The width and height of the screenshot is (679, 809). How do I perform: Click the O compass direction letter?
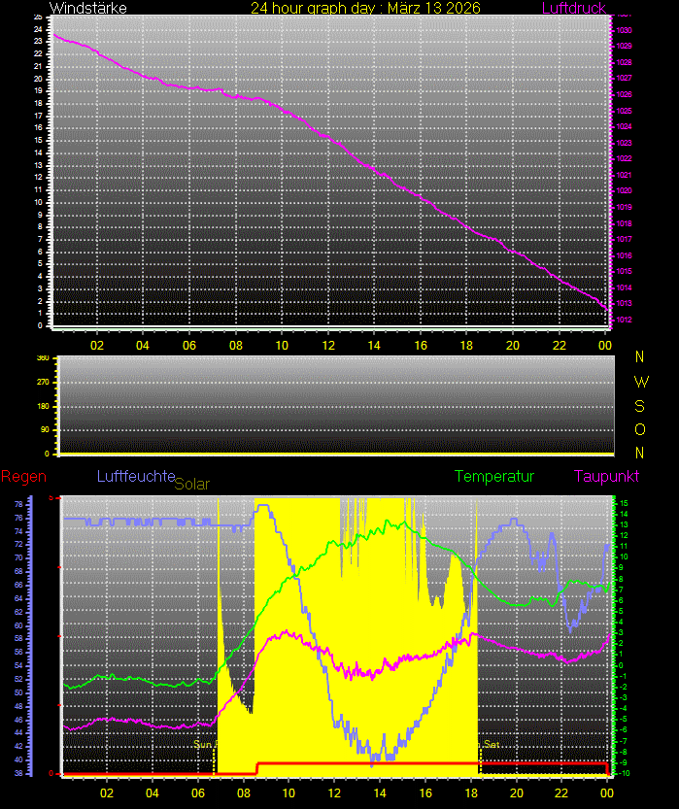(x=638, y=428)
